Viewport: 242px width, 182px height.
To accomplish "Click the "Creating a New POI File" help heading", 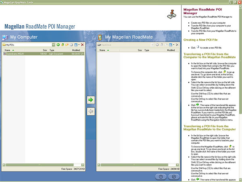I will point(200,40).
